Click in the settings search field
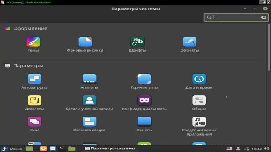This screenshot has width=271, height=152. coord(236,17)
